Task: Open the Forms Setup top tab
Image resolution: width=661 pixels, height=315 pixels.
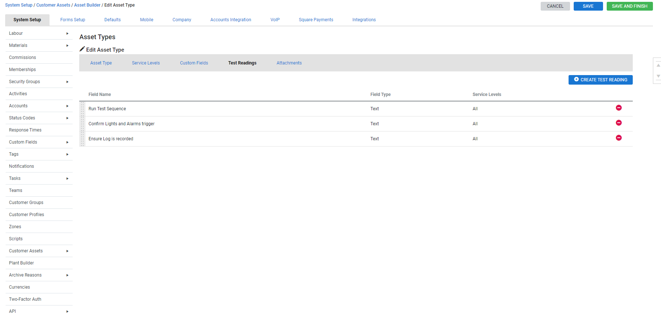Action: pos(73,20)
